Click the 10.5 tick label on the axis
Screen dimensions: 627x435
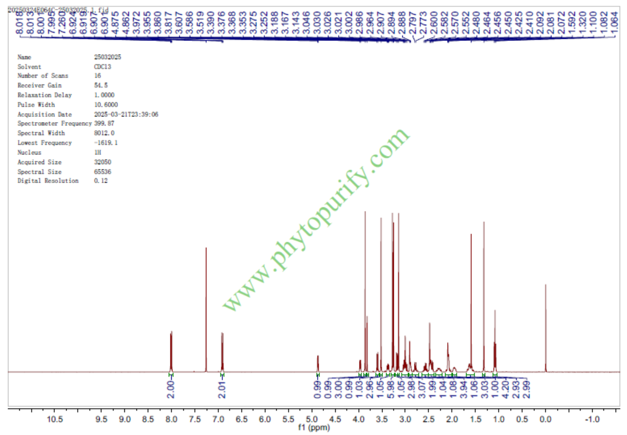[x=54, y=419]
